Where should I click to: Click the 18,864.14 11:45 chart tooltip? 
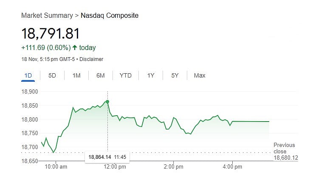click(x=107, y=157)
